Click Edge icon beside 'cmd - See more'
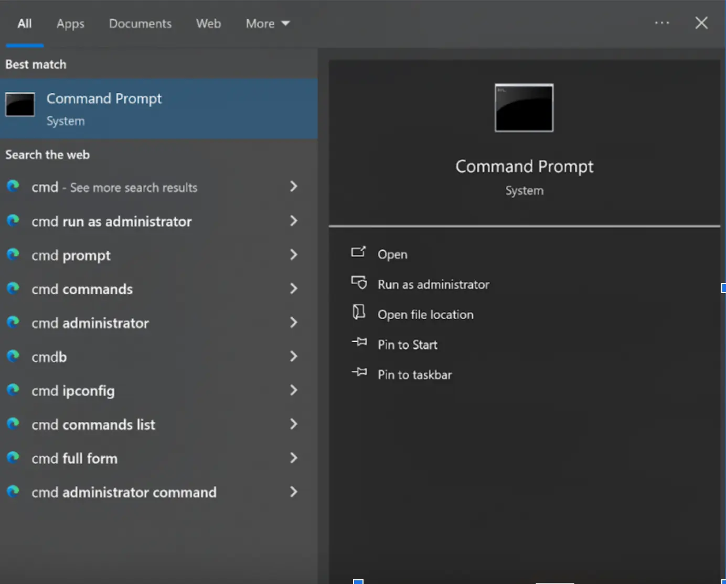This screenshot has width=726, height=584. point(13,186)
